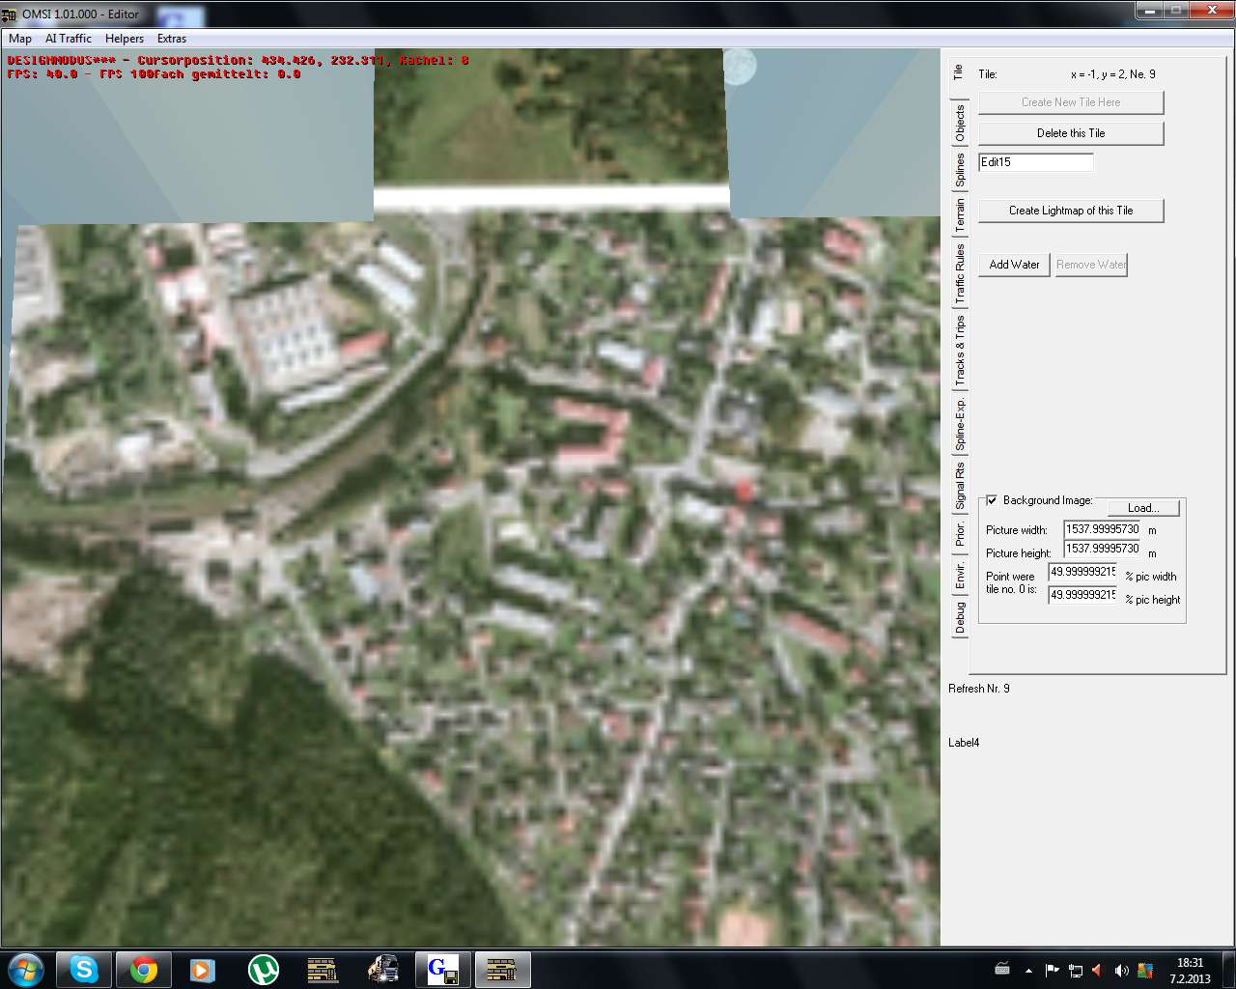Open the Helpers menu

[125, 39]
